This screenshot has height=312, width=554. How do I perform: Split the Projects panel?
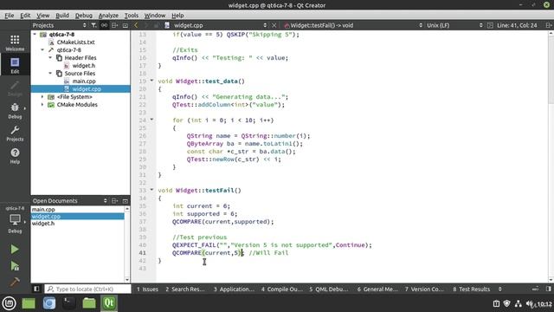(x=114, y=25)
